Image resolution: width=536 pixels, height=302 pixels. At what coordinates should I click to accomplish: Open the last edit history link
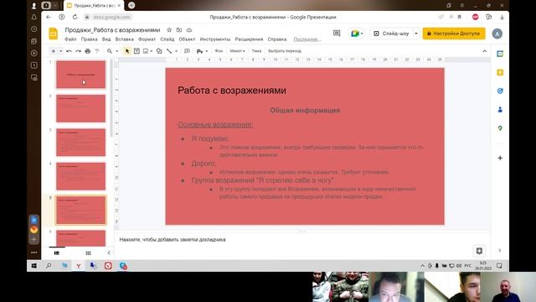(307, 39)
